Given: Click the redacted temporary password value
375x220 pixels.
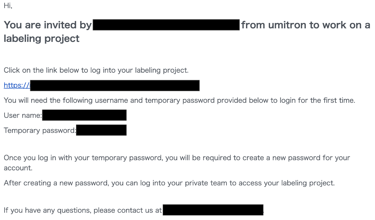Looking at the screenshot, I should coord(101,130).
